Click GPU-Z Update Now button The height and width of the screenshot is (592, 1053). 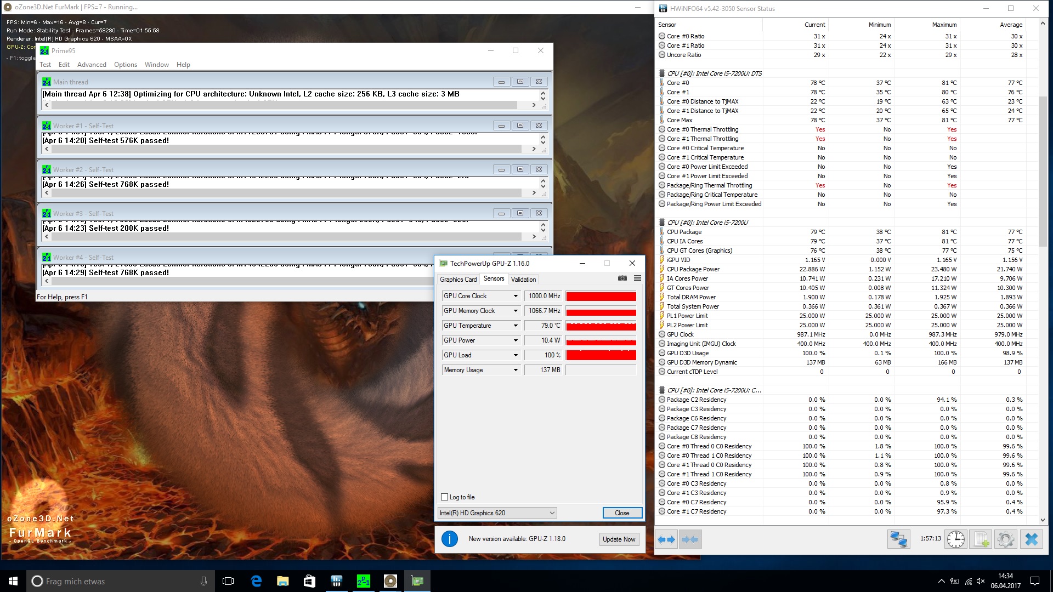(619, 539)
